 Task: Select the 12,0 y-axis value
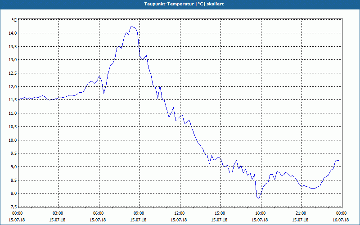pyautogui.click(x=13, y=87)
